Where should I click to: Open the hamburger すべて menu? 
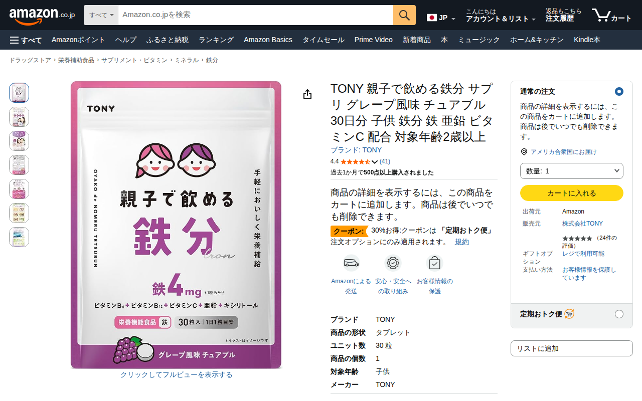pyautogui.click(x=26, y=40)
